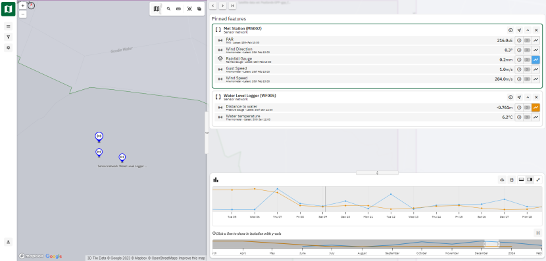Viewport: 546px width, 261px height.
Task: Show info for Rainfall Gauge sensor
Action: (519, 60)
